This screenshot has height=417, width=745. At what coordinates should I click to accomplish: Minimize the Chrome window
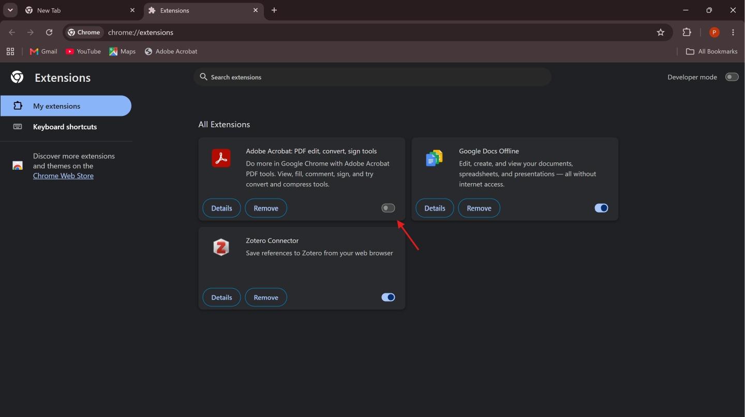coord(686,10)
